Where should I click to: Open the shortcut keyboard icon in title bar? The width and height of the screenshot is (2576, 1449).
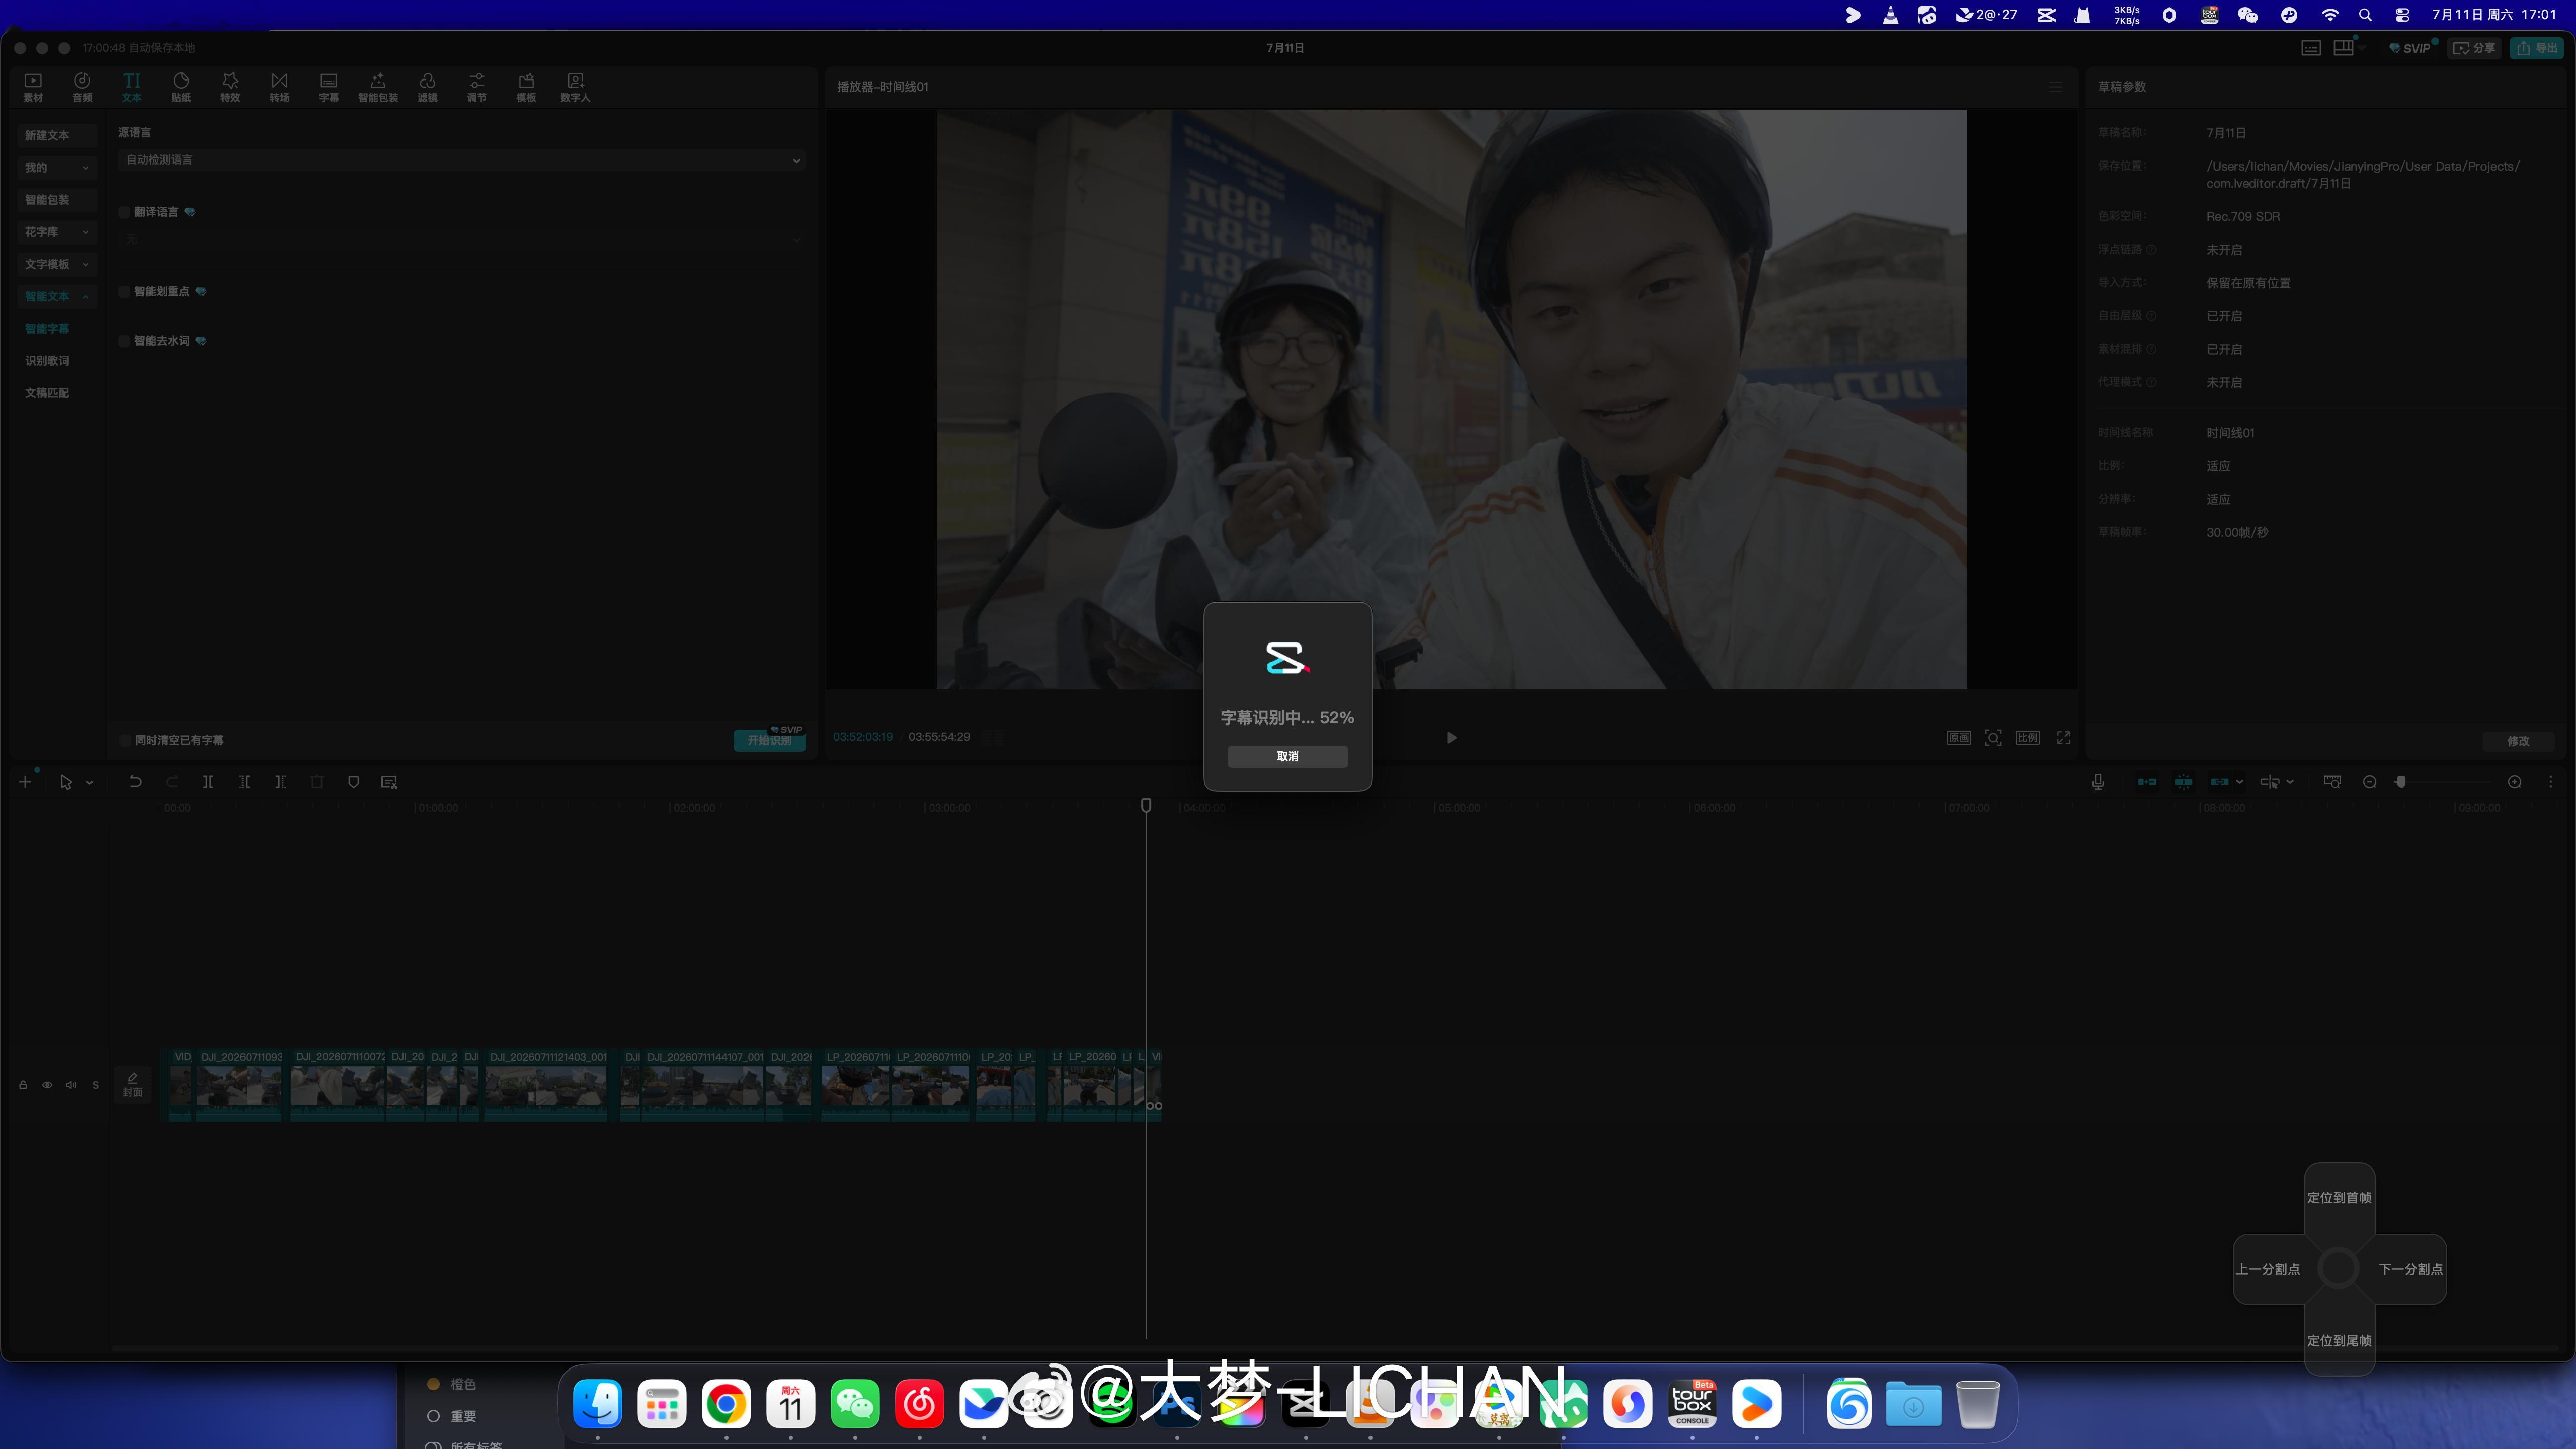tap(2310, 48)
